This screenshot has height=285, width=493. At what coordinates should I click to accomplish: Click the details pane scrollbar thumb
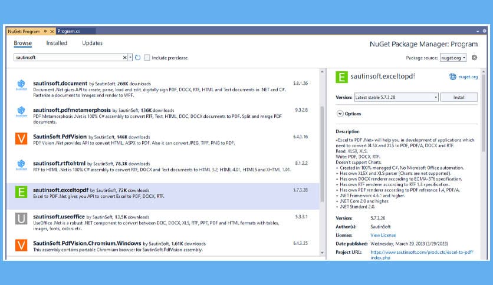tap(484, 113)
